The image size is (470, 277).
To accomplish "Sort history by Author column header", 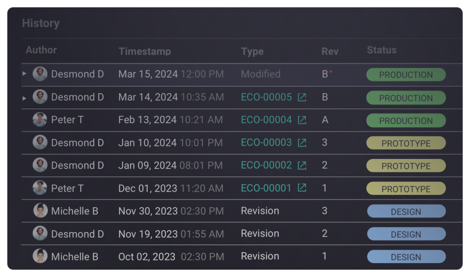I will click(x=41, y=50).
